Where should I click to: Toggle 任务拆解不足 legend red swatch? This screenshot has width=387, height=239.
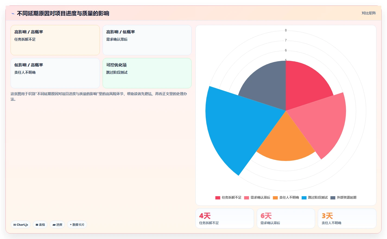tap(218, 198)
